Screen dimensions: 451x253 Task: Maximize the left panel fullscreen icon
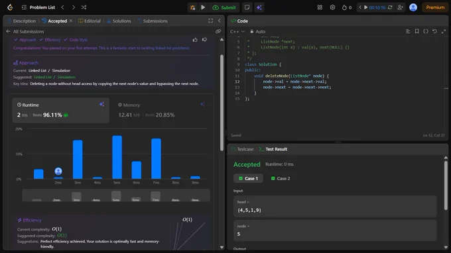(210, 21)
